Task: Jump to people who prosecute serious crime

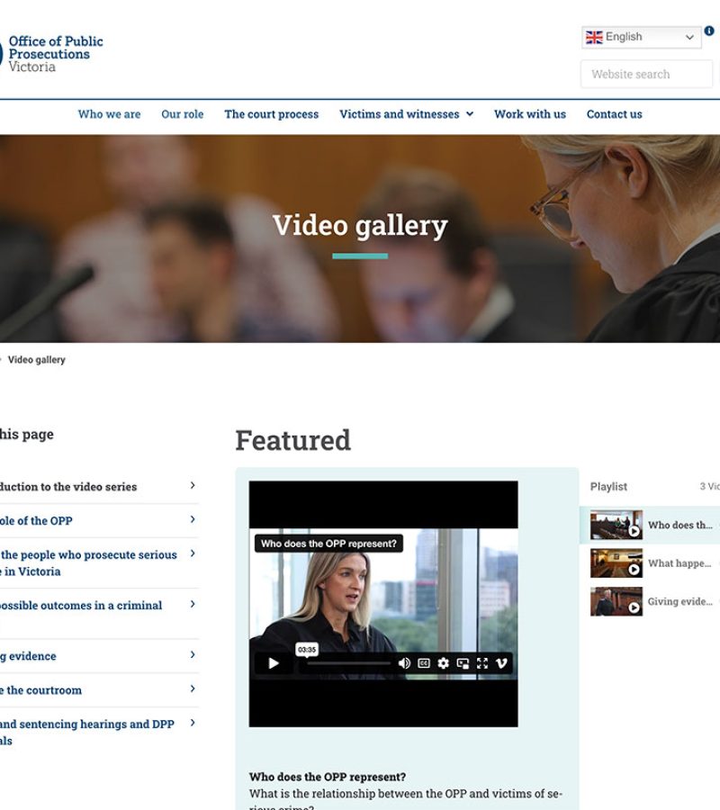Action: (x=88, y=563)
